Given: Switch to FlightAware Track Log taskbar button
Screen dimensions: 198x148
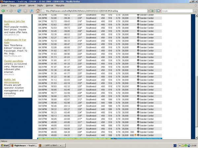Looking at the screenshot, I should [24, 146].
